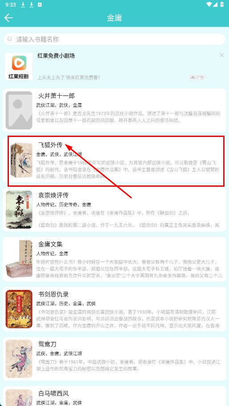Select the 书剑恩仇录 cover image
229x406 pixels.
click(x=19, y=309)
